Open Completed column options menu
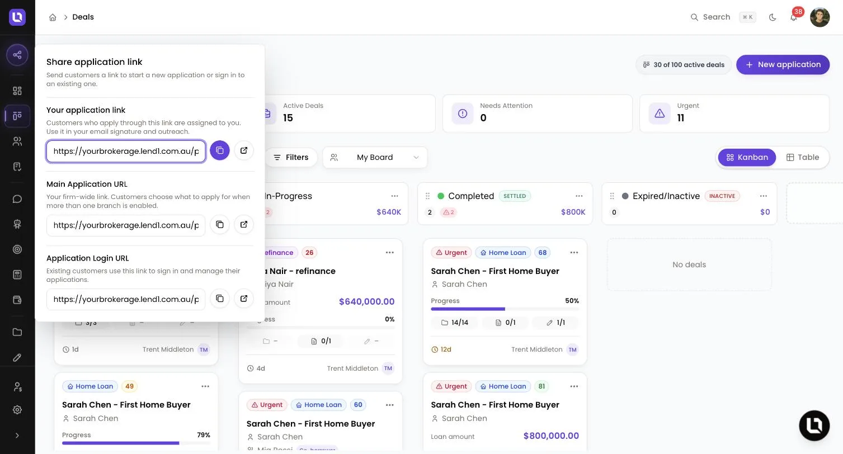 [x=579, y=196]
